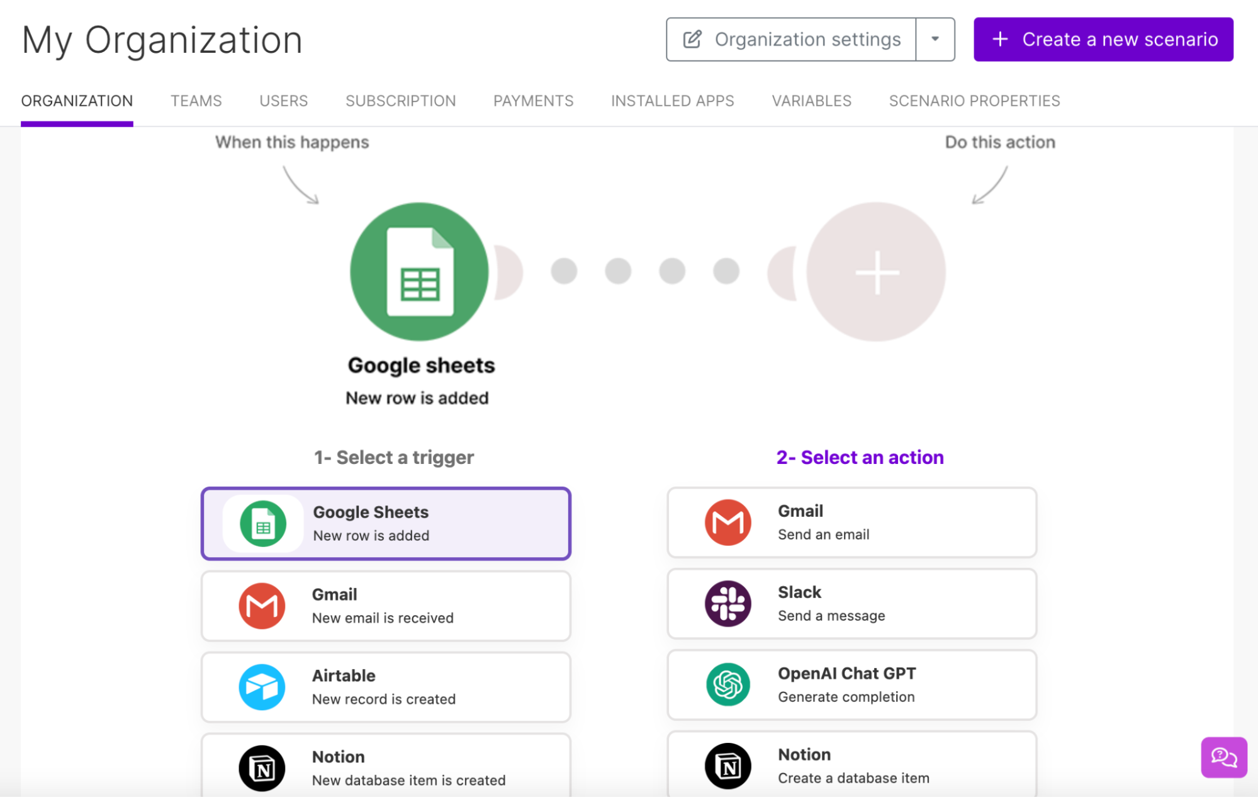Select Airtable New record is created trigger
Image resolution: width=1258 pixels, height=797 pixels.
[x=386, y=687]
